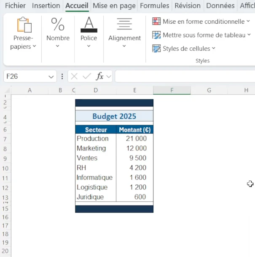
Task: Switch to Mise en page tab
Action: 114,6
